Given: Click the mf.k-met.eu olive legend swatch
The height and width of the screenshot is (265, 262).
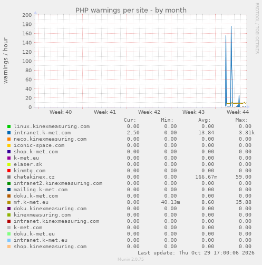Looking at the screenshot, I should point(9,202).
